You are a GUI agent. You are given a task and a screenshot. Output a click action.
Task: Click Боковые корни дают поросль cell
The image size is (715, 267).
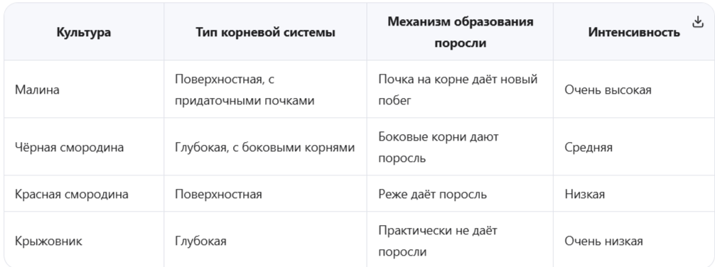coord(439,147)
